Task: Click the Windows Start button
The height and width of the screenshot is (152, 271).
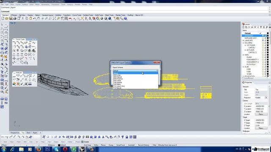Action: coord(4,149)
